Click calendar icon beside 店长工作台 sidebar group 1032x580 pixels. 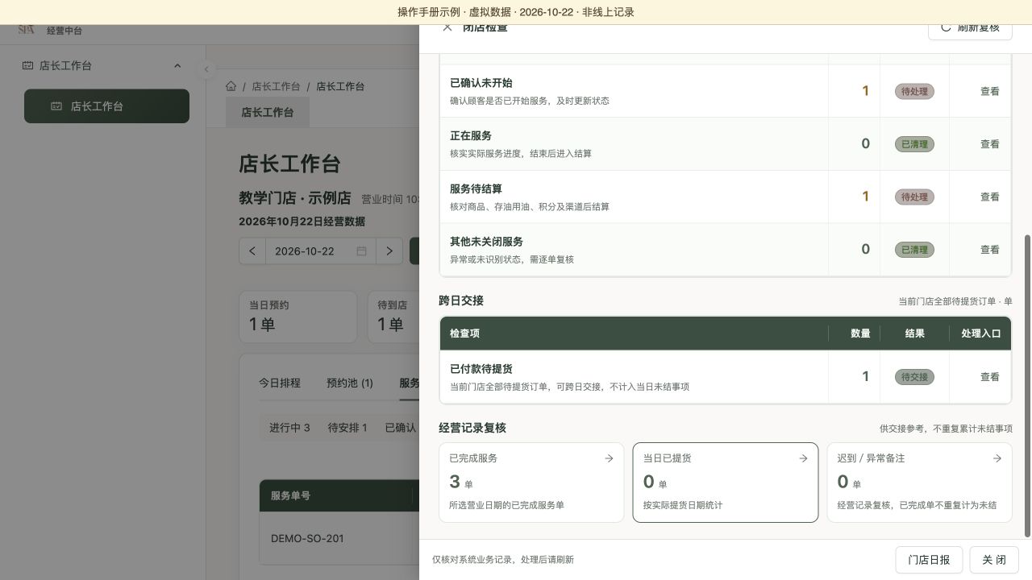coord(27,66)
